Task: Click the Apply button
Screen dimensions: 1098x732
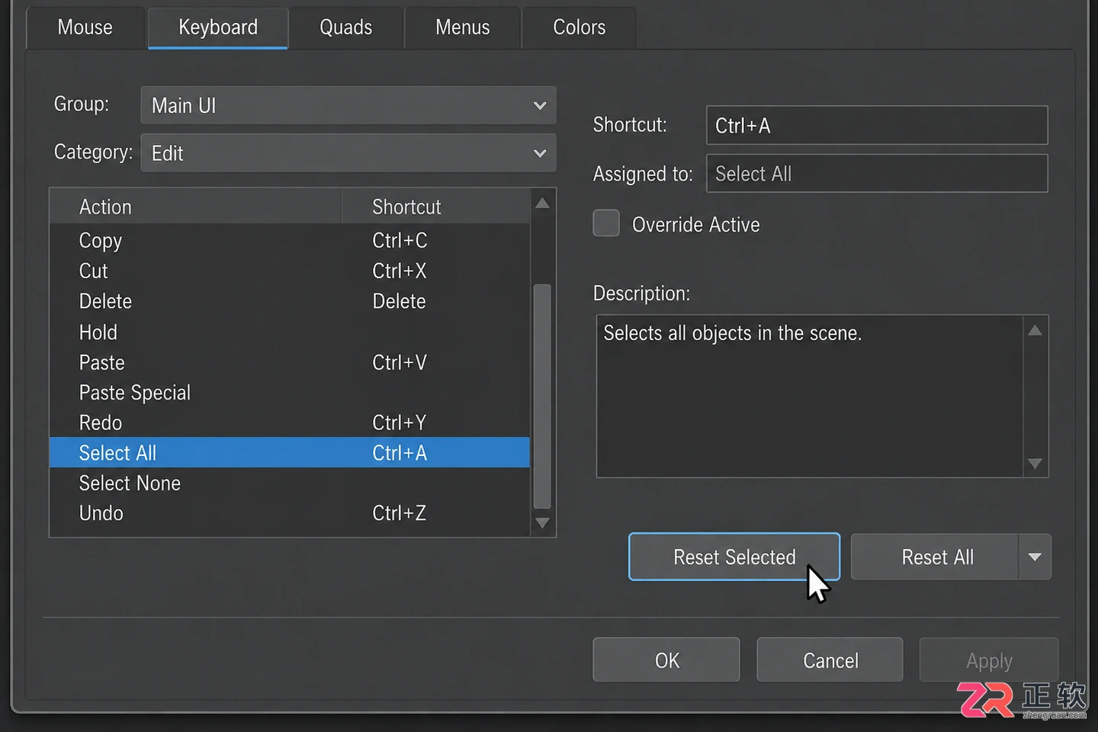Action: coord(989,660)
